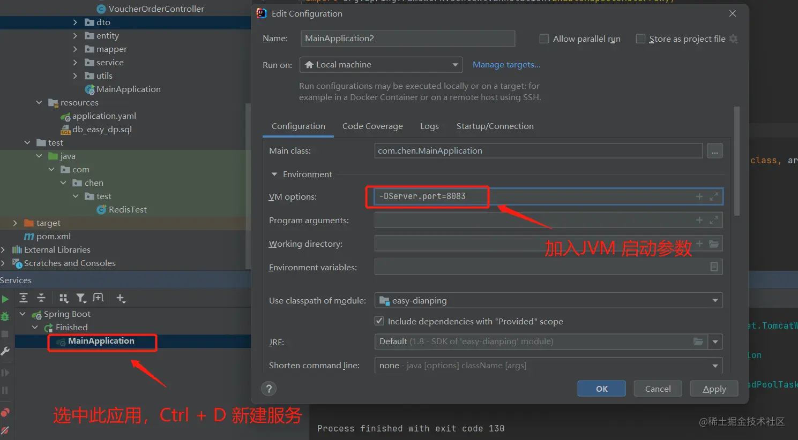The height and width of the screenshot is (440, 798).
Task: Open the environment variables editor icon
Action: click(714, 267)
